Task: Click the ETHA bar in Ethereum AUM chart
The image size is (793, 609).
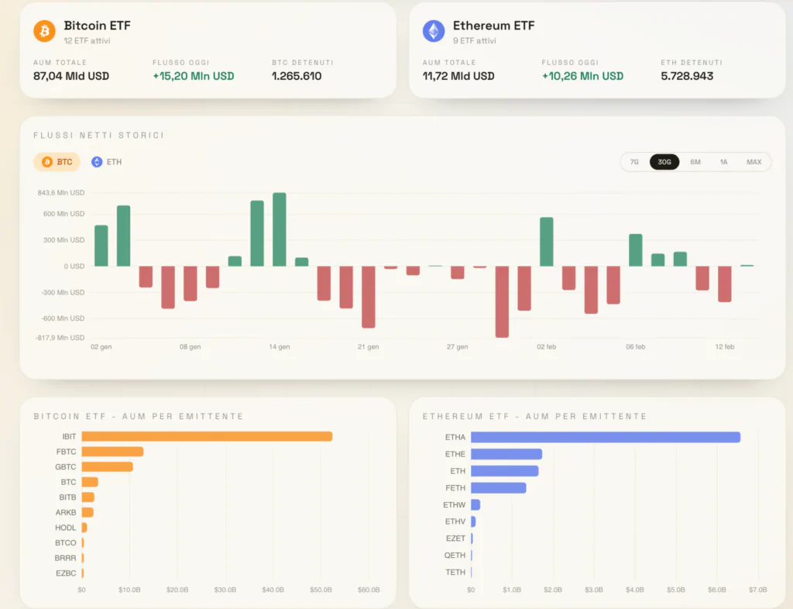Action: pyautogui.click(x=605, y=437)
